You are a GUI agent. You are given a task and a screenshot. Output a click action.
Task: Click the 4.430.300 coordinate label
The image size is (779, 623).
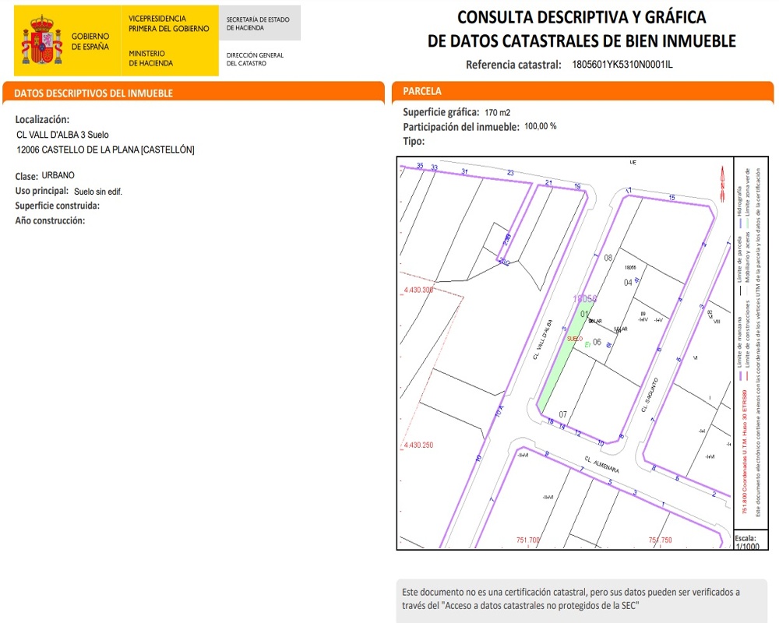click(418, 290)
